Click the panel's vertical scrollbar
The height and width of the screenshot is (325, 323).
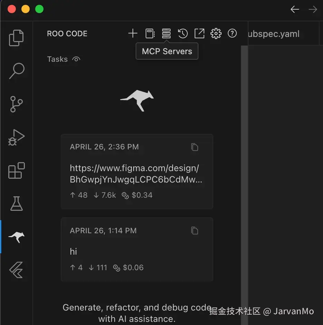coord(244,185)
